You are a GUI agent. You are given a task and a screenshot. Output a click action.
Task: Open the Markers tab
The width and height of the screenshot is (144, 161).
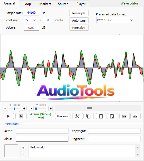(45, 4)
